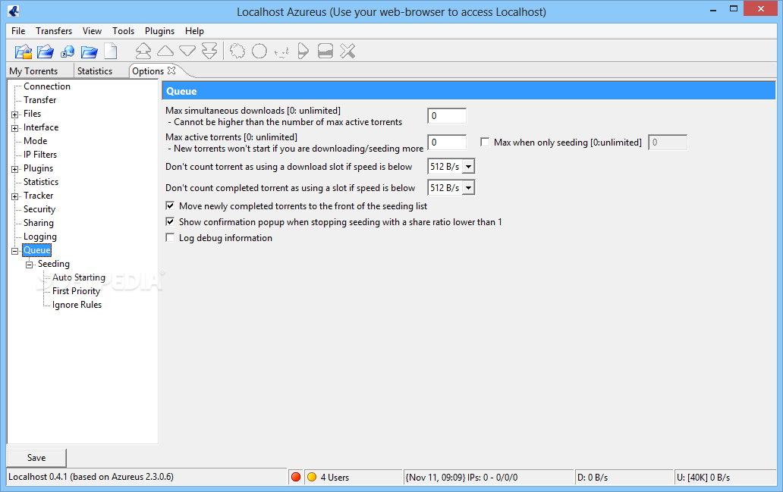Click the move to bottom double-arrow icon

(209, 51)
